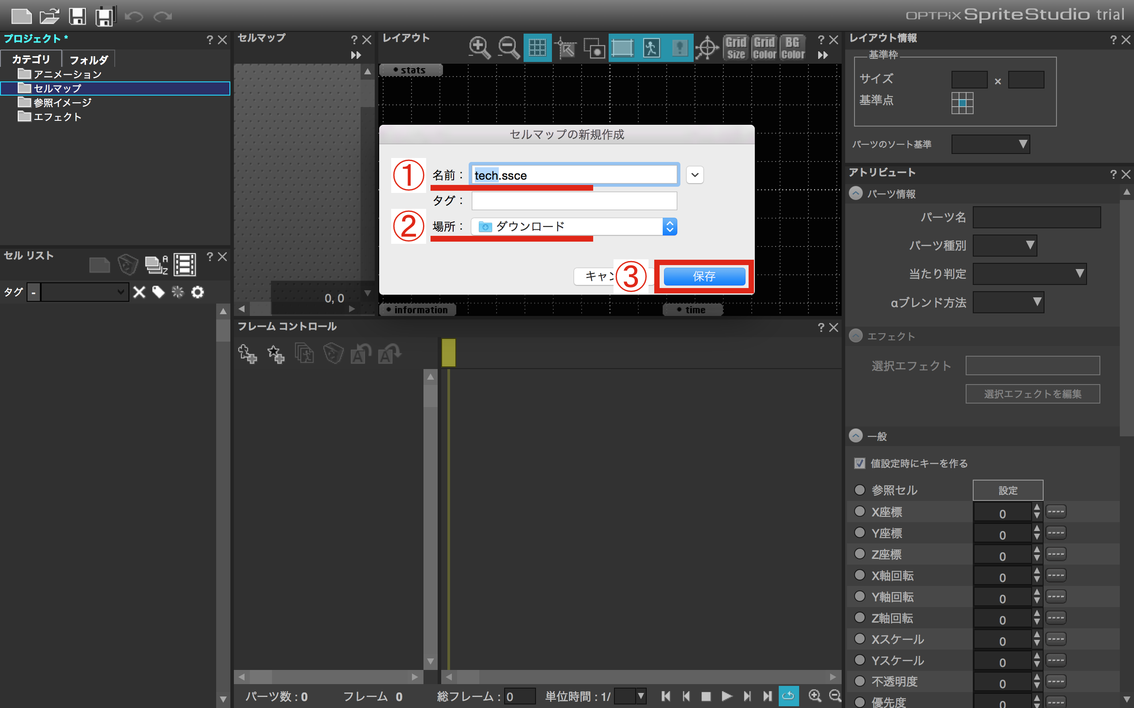Click the zoom in magnifier in Layout toolbar
The width and height of the screenshot is (1134, 708).
[479, 47]
